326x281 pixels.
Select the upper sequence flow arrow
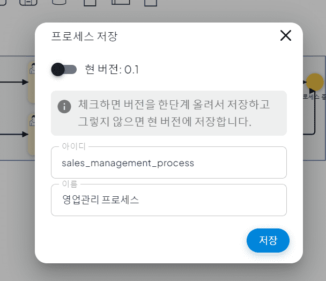pos(14,82)
